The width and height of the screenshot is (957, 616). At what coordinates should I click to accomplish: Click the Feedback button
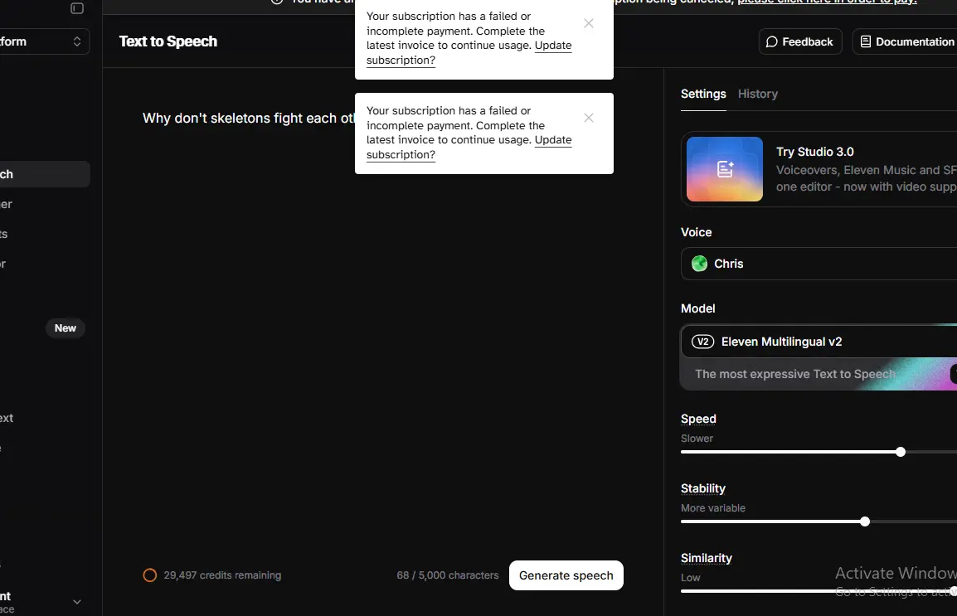[800, 41]
